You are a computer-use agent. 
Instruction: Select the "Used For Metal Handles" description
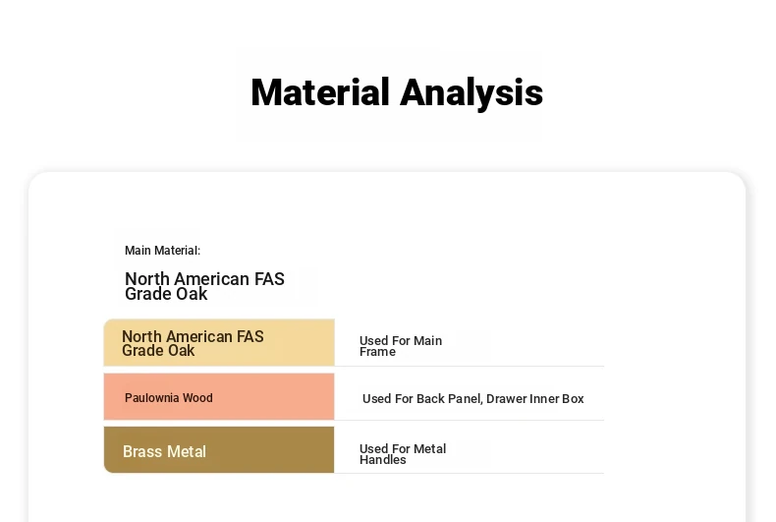403,454
